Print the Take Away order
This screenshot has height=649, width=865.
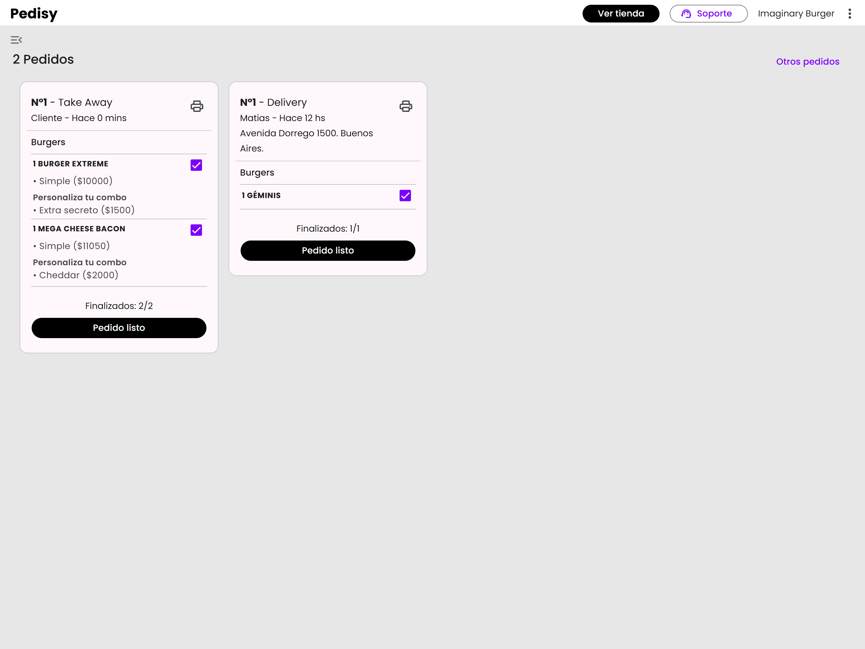197,106
